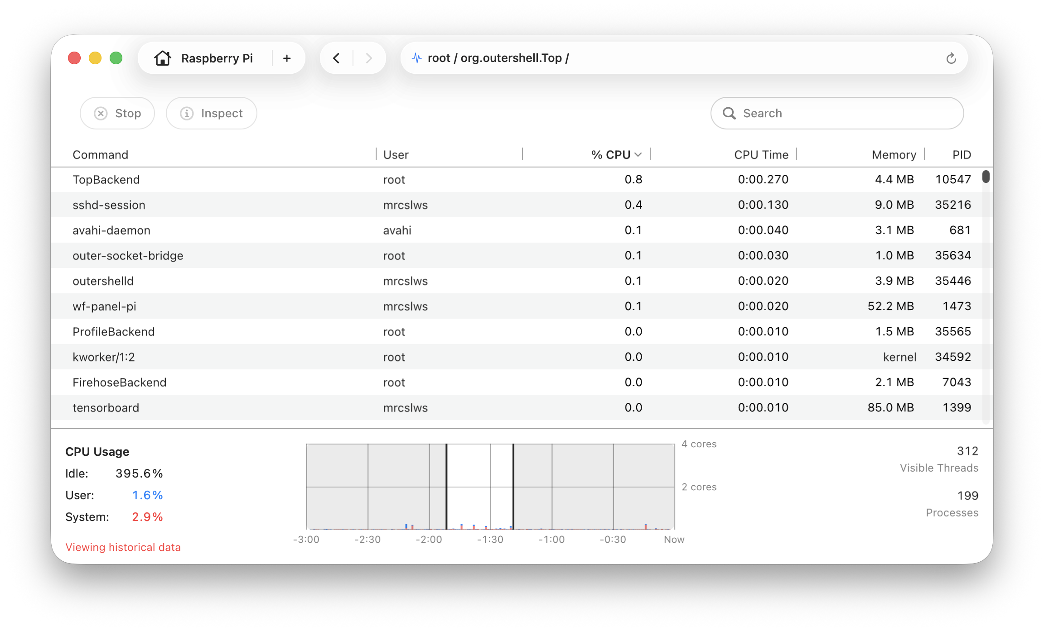Image resolution: width=1044 pixels, height=631 pixels.
Task: Select the tensorboard process row
Action: (517, 408)
